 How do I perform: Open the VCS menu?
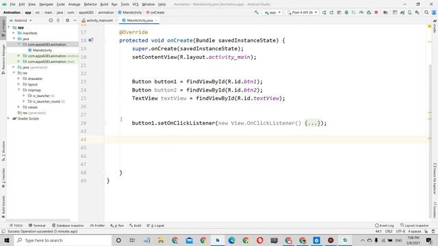coord(136,4)
